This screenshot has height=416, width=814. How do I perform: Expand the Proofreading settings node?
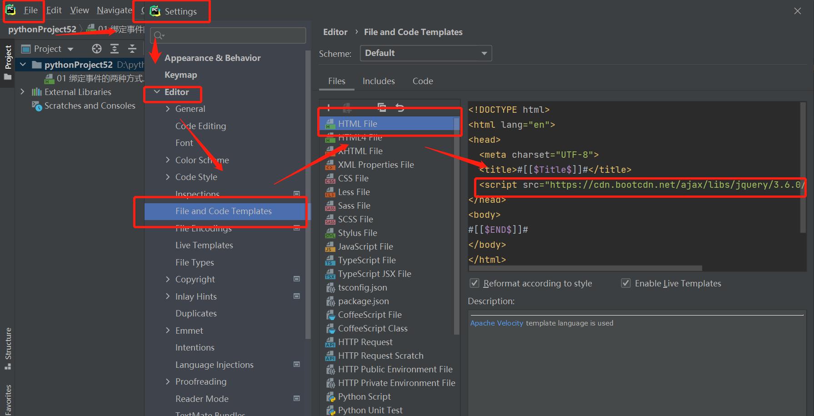[168, 381]
